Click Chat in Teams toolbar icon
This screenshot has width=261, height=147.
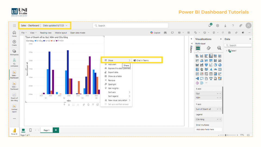tap(243, 33)
